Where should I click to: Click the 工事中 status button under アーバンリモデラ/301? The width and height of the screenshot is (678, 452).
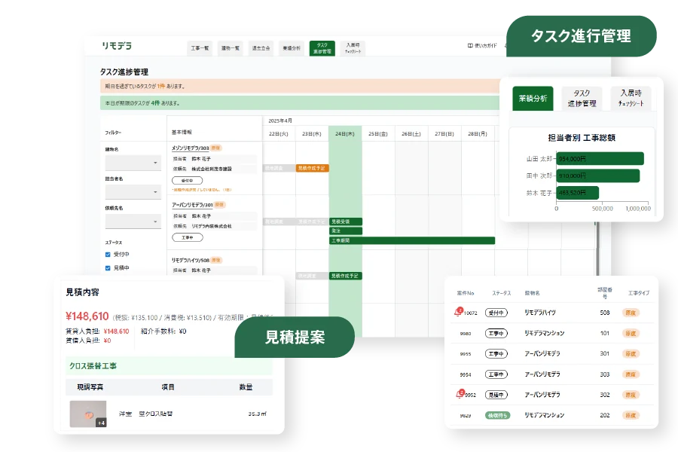188,237
